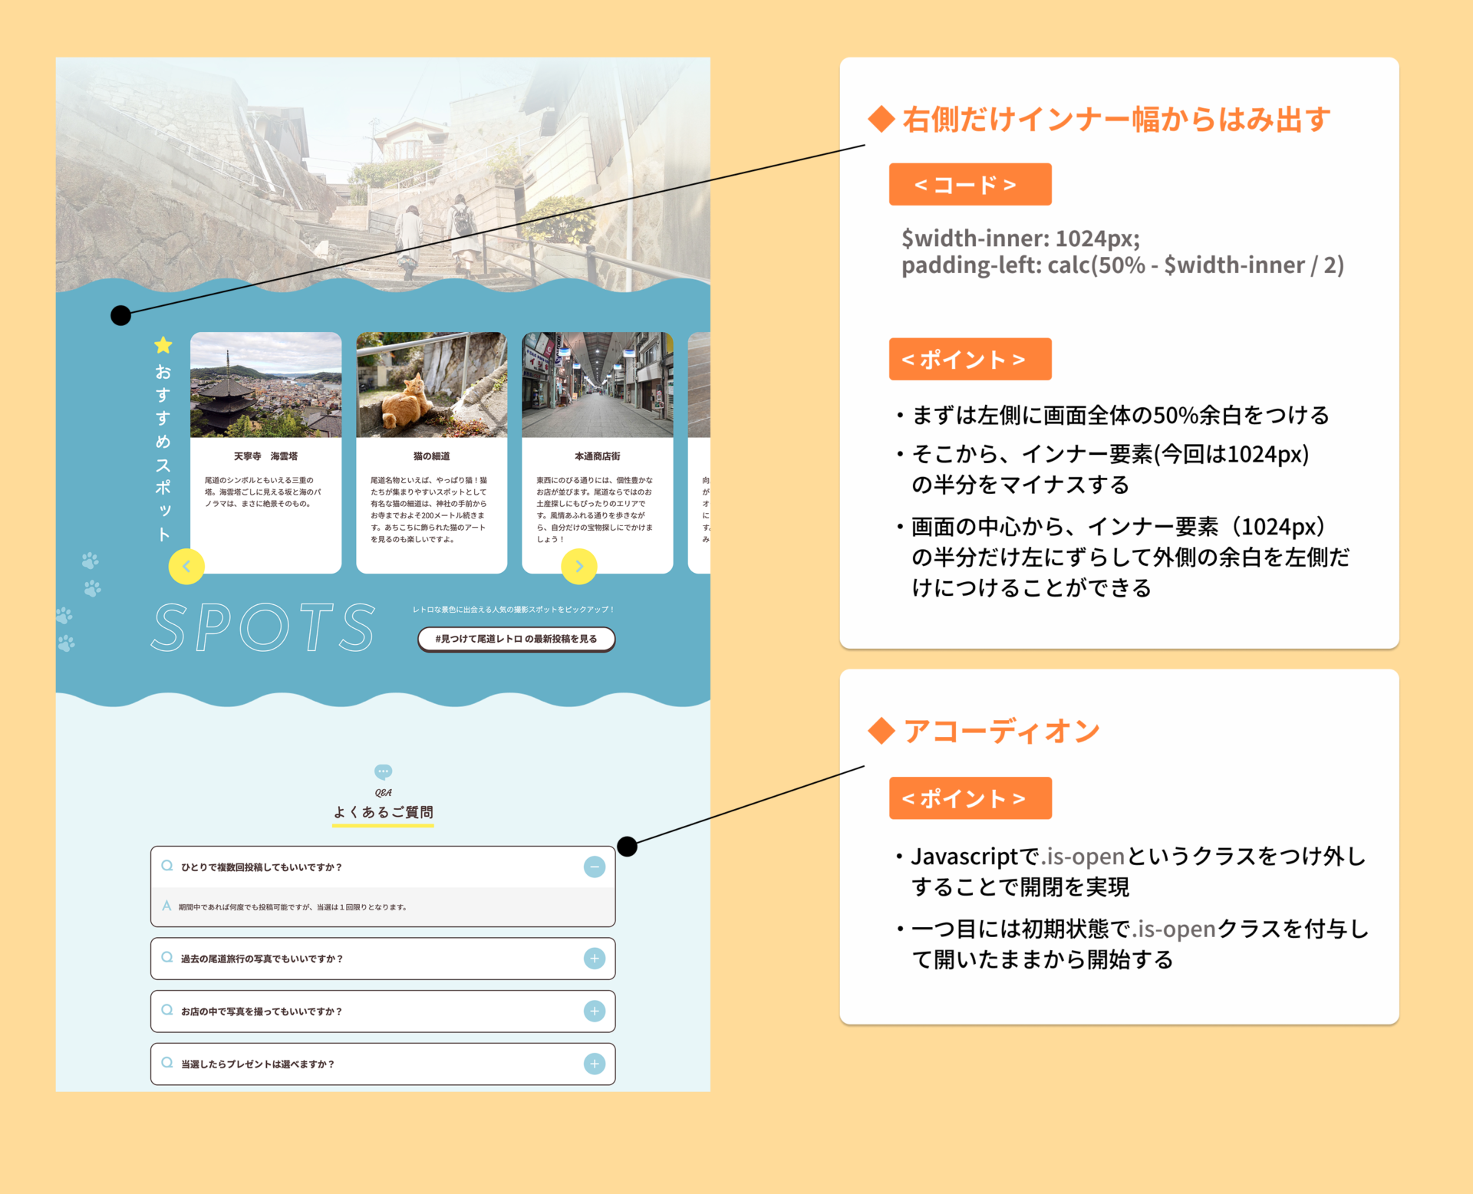Click the orange <コード> label
Viewport: 1473px width, 1194px height.
point(970,185)
